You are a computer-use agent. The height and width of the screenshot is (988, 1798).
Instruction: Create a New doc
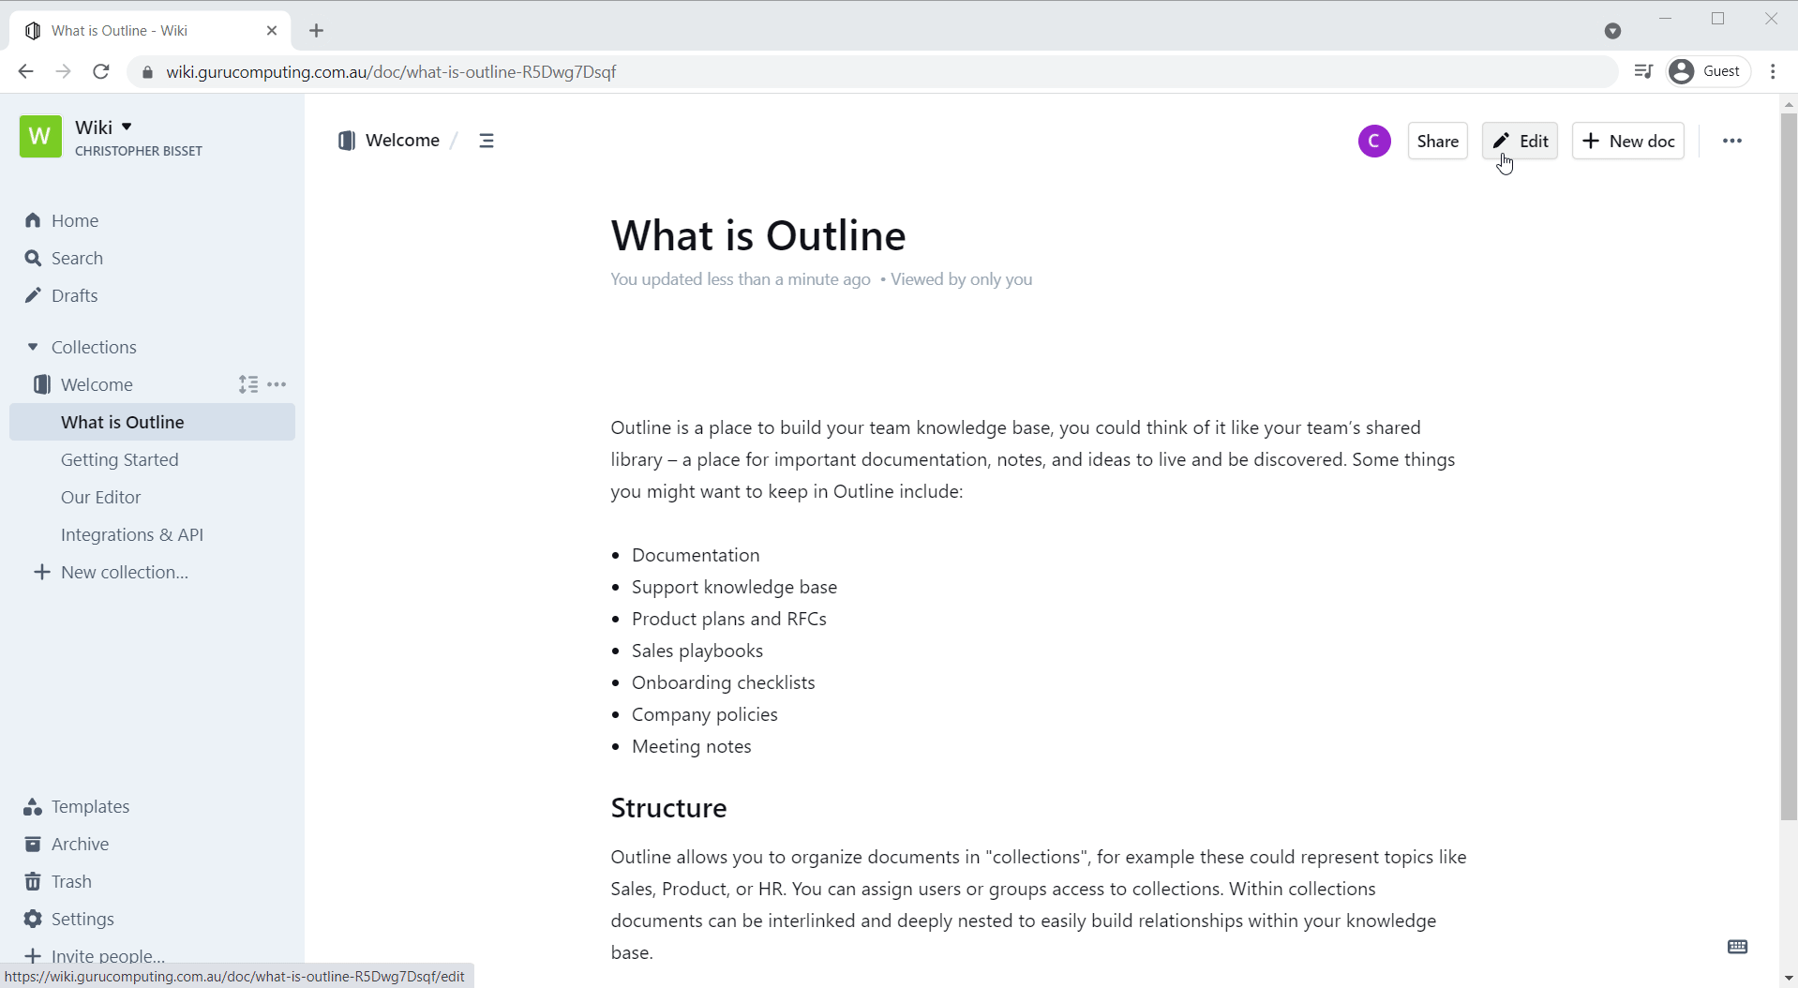click(x=1628, y=141)
